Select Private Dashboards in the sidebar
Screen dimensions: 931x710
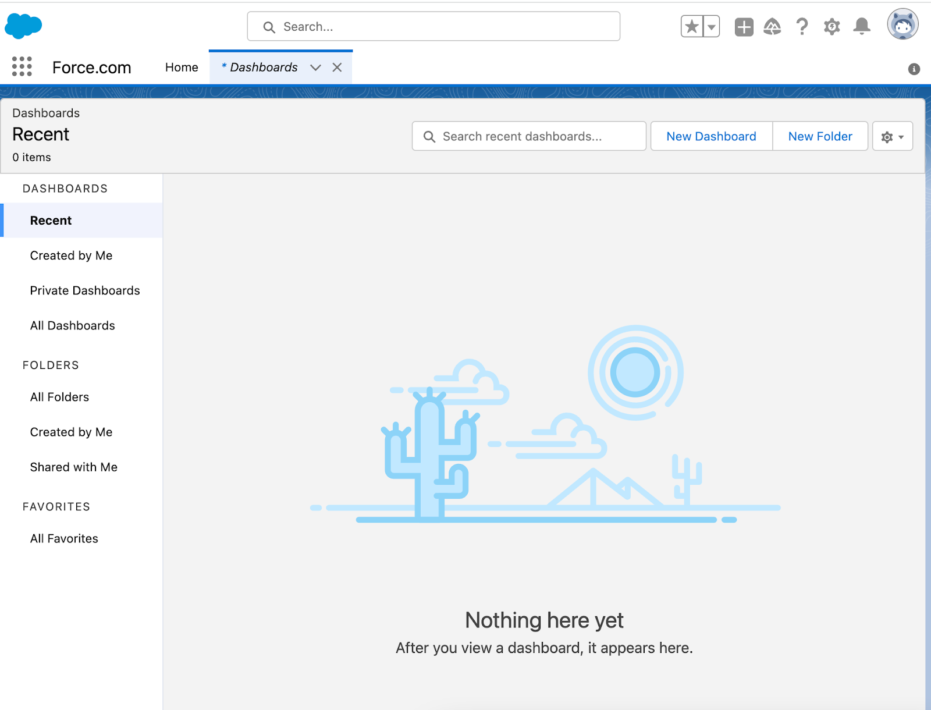coord(85,290)
